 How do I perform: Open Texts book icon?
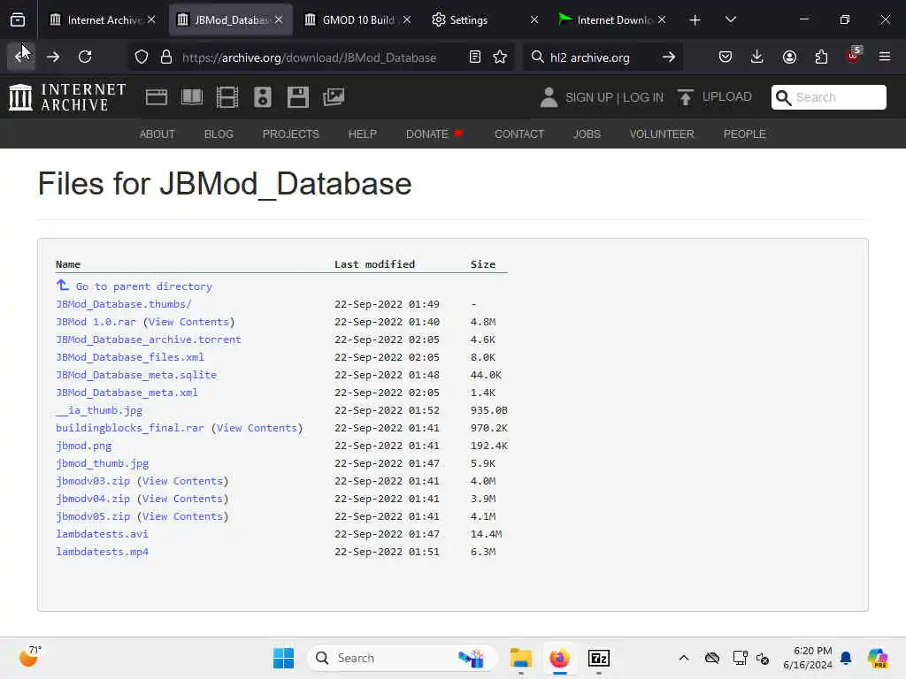click(x=192, y=97)
